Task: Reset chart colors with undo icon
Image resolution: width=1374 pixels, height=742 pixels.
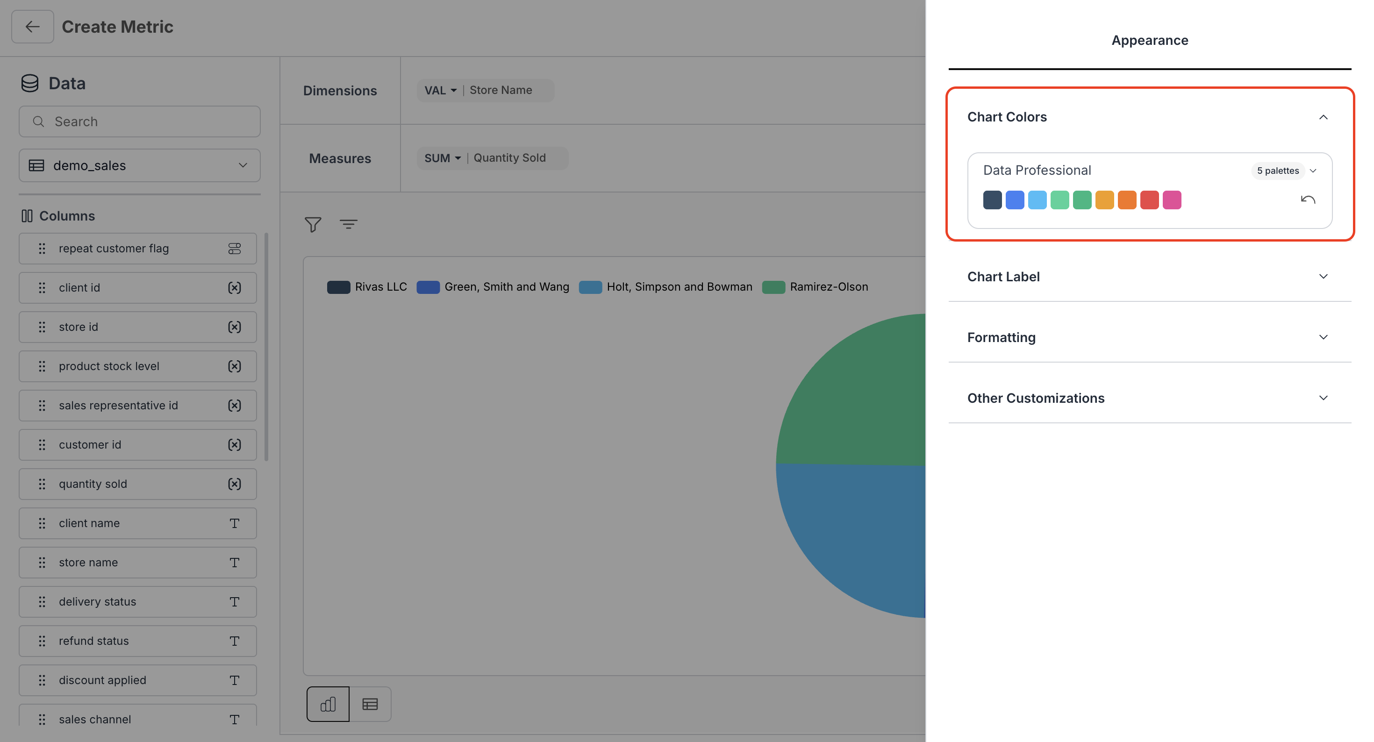Action: pyautogui.click(x=1308, y=200)
